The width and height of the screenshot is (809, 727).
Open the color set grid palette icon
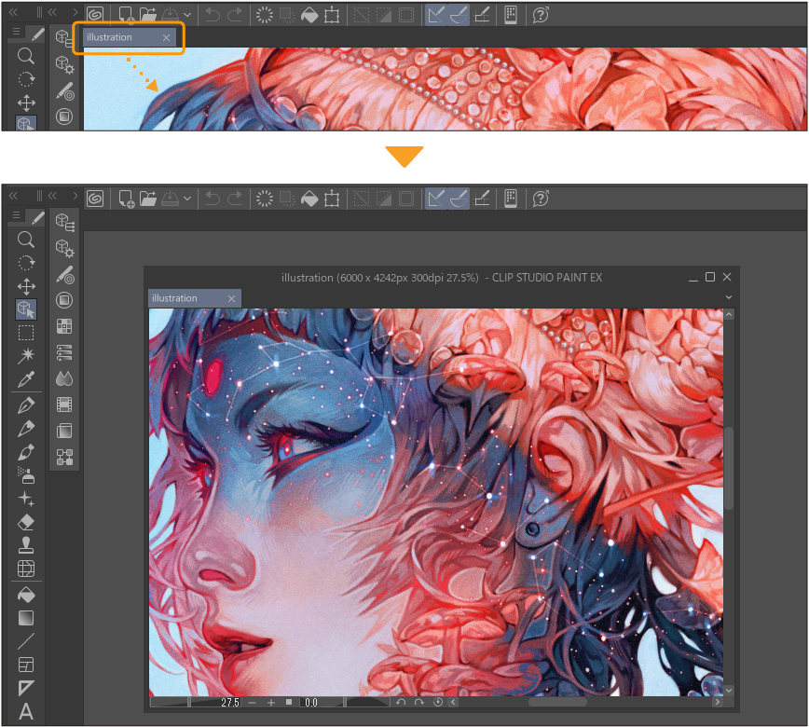pos(64,326)
